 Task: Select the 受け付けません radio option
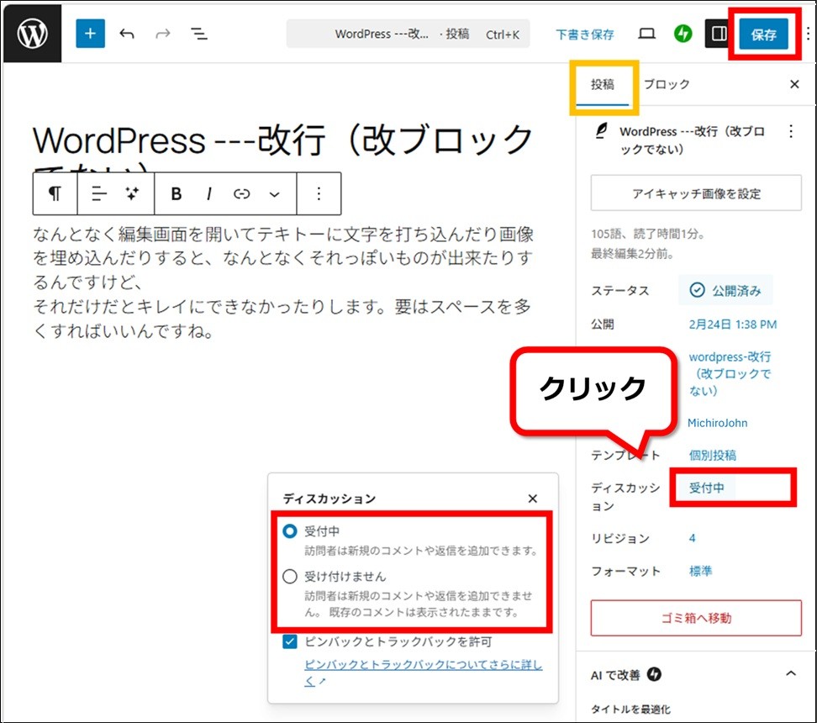(290, 577)
